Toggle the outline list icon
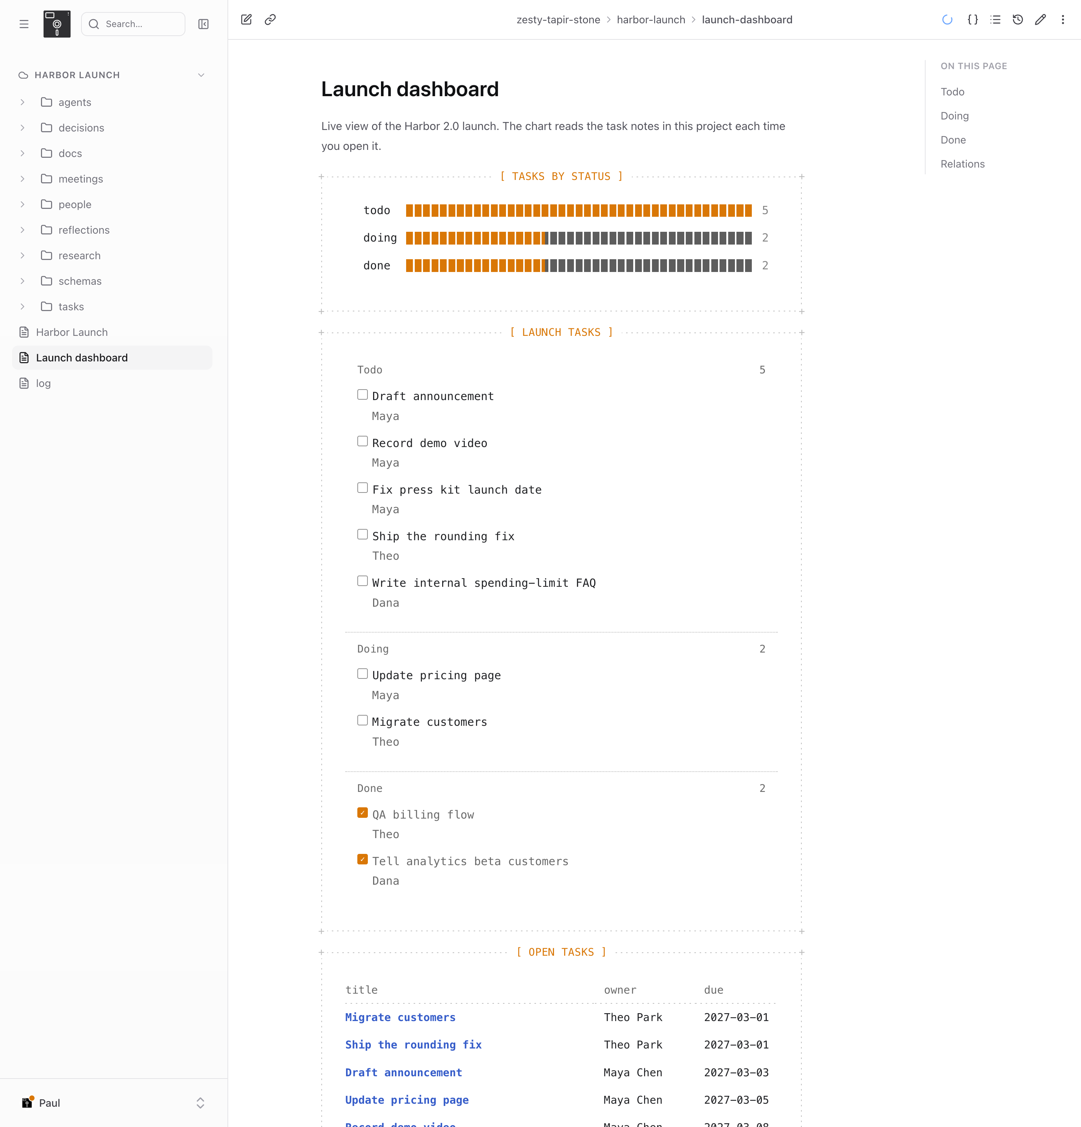 (995, 20)
